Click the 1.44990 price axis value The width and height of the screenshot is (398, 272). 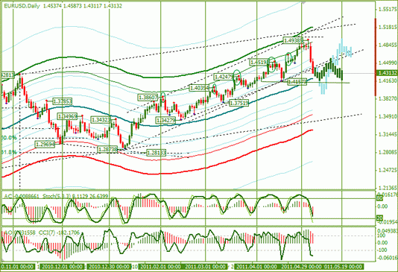(x=388, y=63)
